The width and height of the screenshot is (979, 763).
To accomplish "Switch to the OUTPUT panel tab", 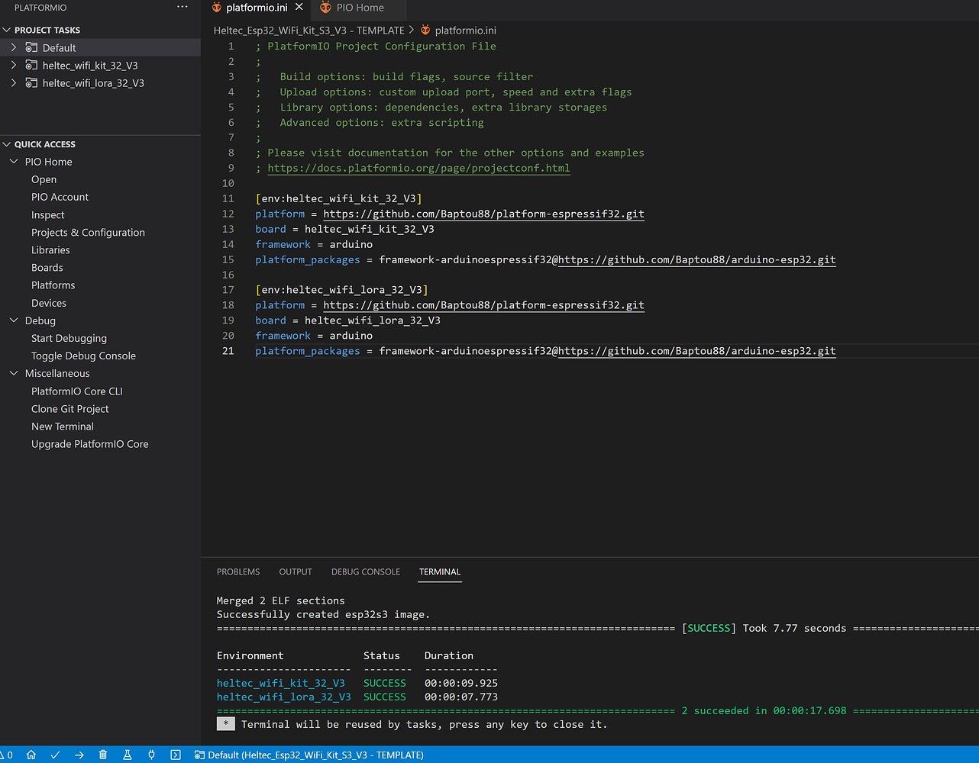I will [296, 571].
